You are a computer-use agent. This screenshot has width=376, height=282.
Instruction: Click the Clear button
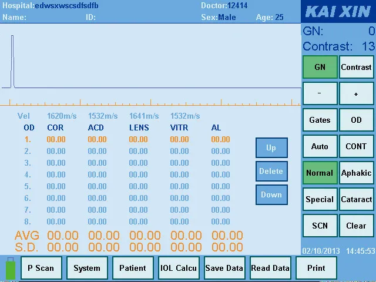(356, 226)
